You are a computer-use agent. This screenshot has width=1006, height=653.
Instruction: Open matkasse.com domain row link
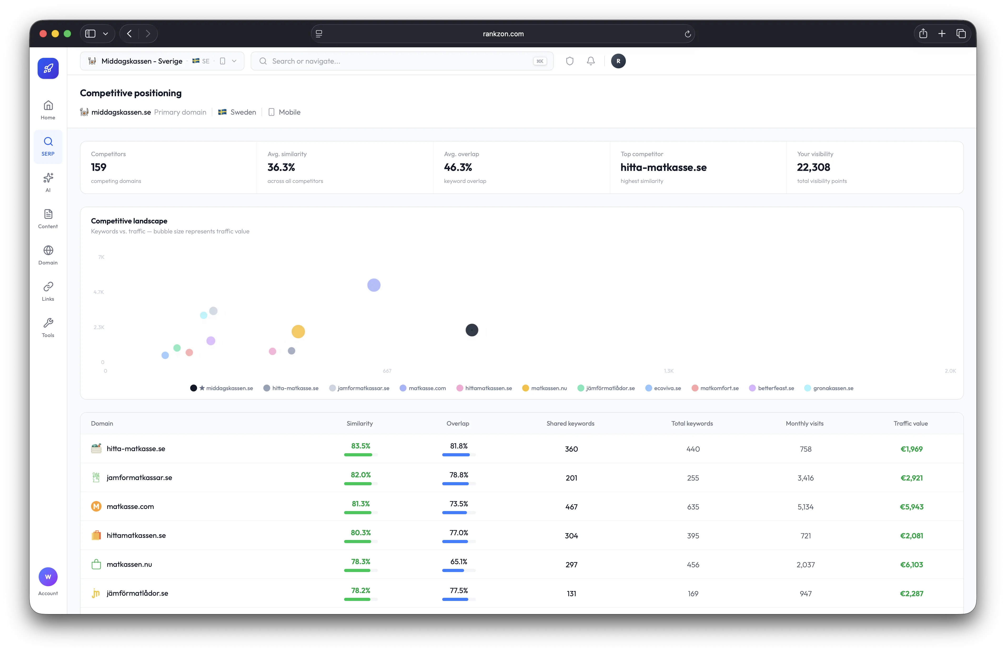(x=130, y=506)
